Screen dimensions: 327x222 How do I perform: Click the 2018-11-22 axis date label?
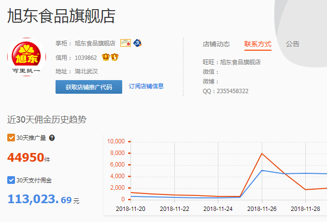[174, 208]
